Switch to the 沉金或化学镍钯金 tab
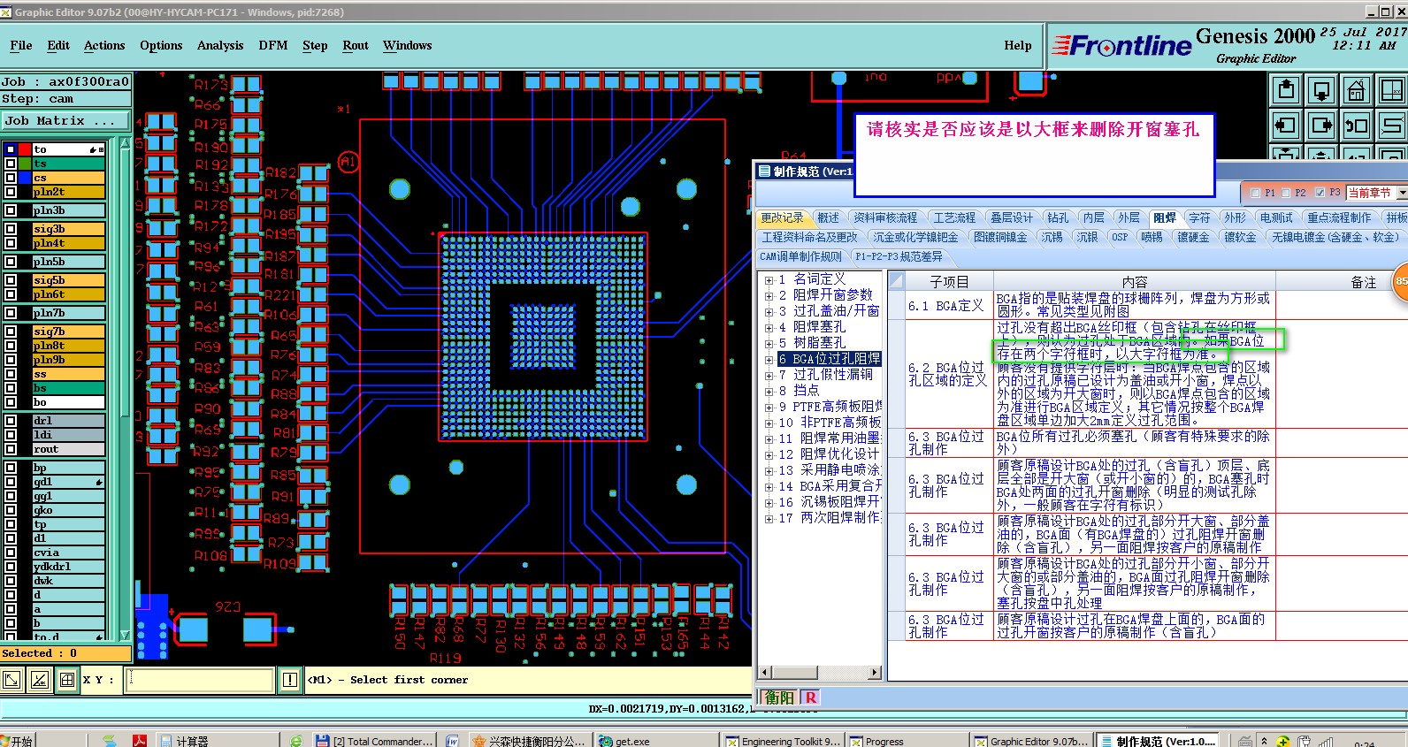 pos(915,237)
